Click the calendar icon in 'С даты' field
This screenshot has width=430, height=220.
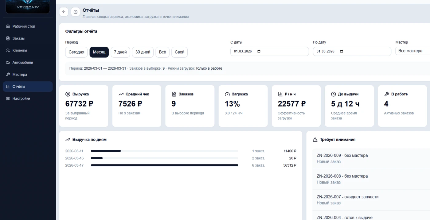point(259,51)
